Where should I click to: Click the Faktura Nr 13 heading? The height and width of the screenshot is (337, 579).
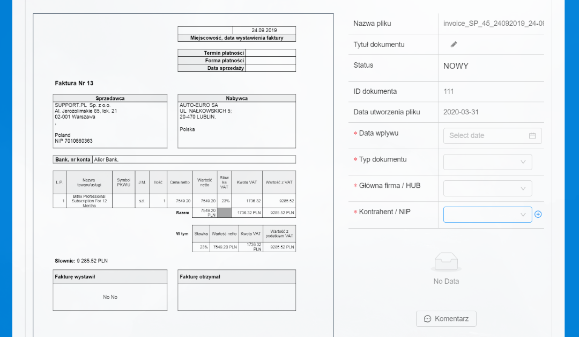click(x=74, y=83)
